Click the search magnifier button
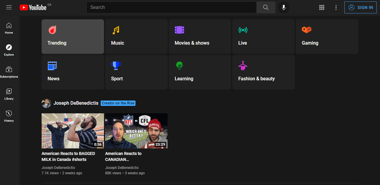This screenshot has height=185, width=380. click(266, 7)
